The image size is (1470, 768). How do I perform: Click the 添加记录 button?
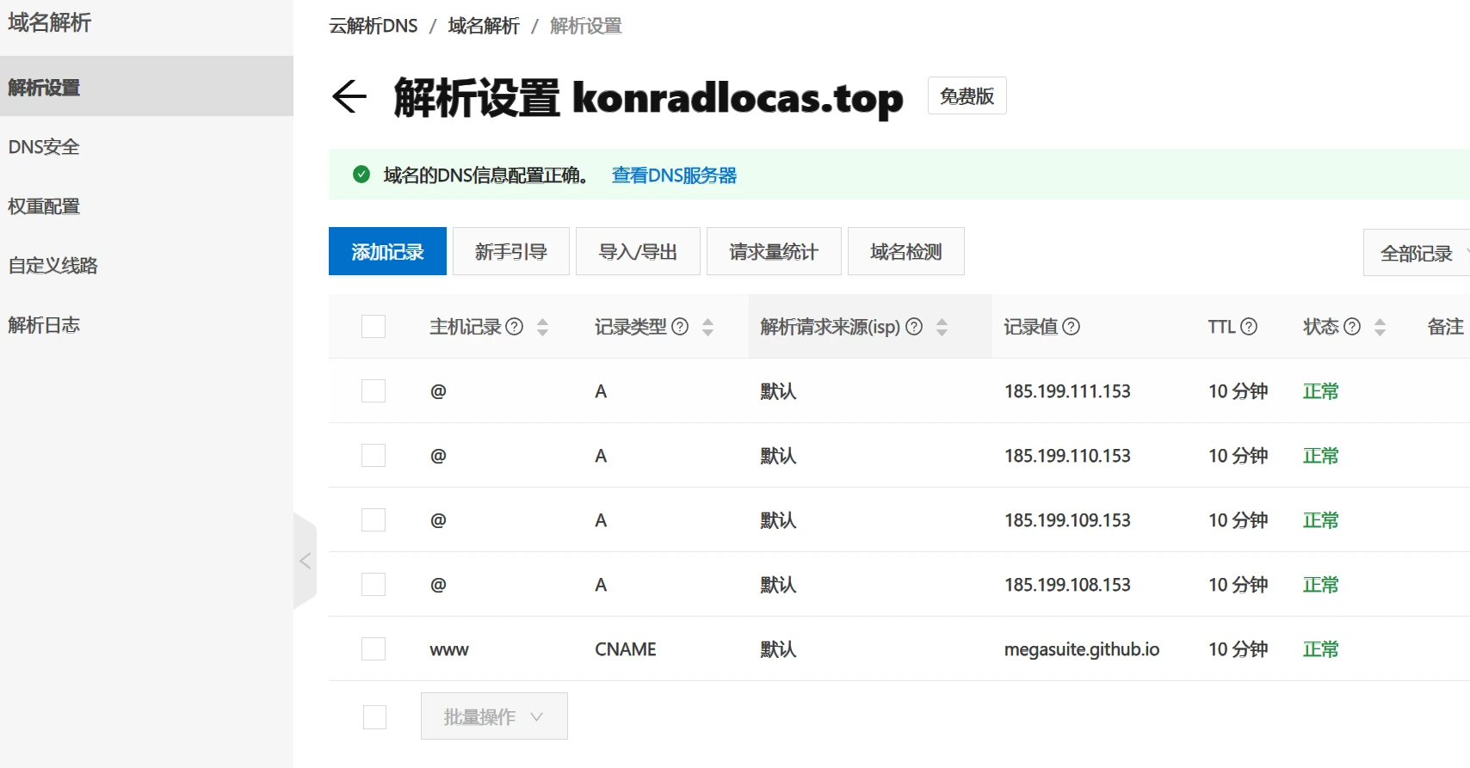[387, 252]
